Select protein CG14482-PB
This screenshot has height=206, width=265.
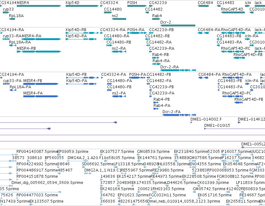[159, 75]
